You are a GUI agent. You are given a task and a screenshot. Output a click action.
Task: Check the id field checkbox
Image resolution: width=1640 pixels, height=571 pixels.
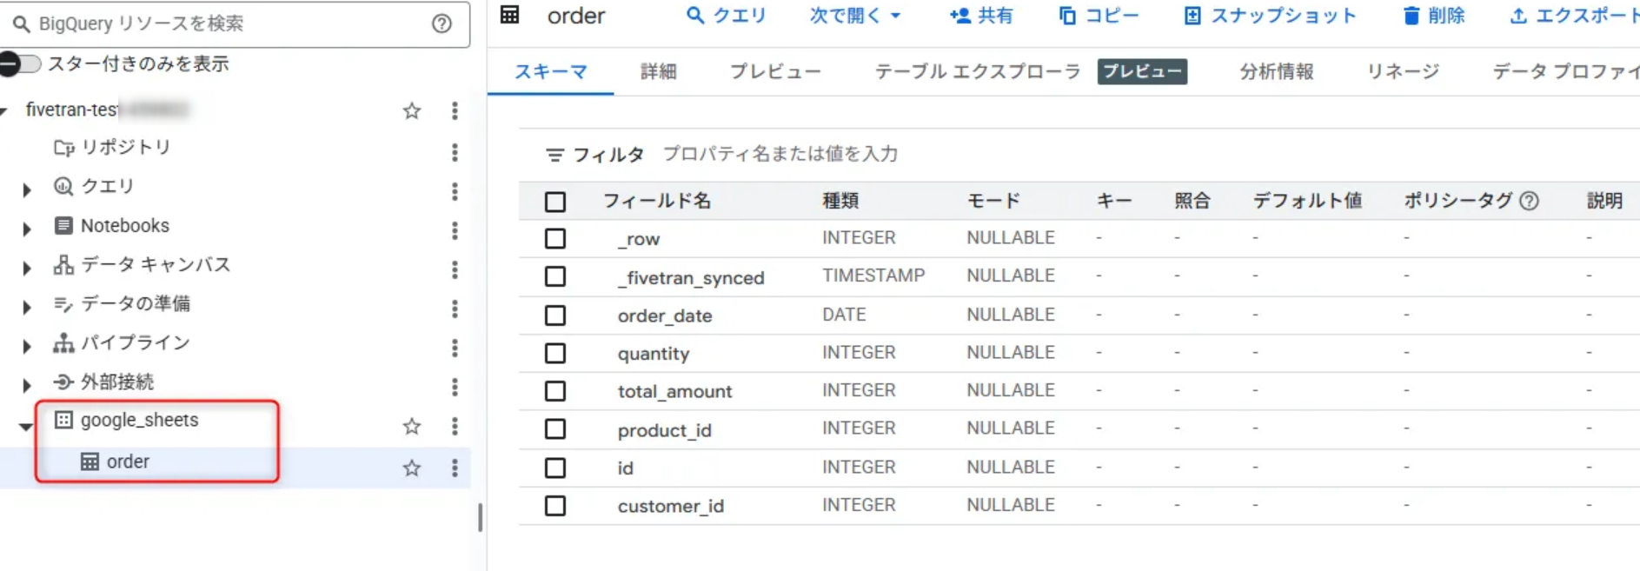tap(555, 468)
